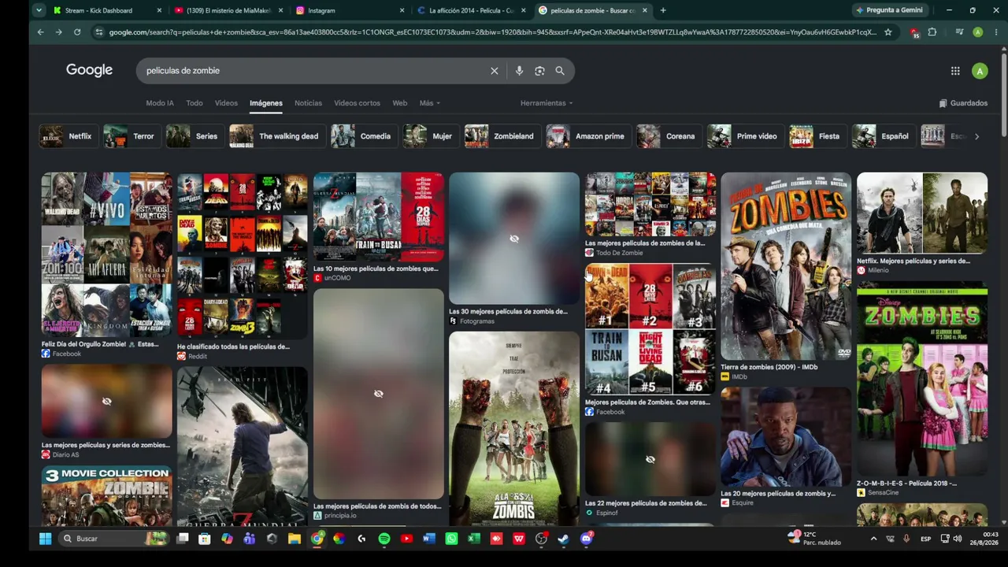Open Google Lens image search icon
The height and width of the screenshot is (567, 1008).
click(x=539, y=71)
